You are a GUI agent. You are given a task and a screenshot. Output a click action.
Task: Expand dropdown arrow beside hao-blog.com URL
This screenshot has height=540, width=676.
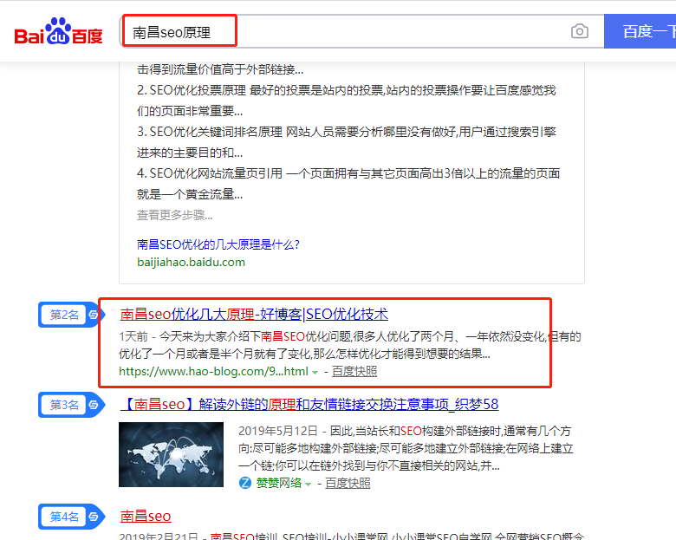pyautogui.click(x=315, y=372)
